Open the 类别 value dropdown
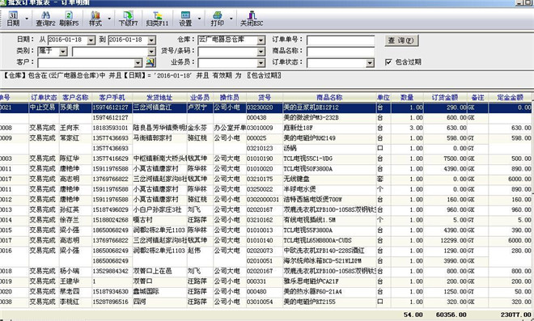This screenshot has width=534, height=321. point(151,52)
